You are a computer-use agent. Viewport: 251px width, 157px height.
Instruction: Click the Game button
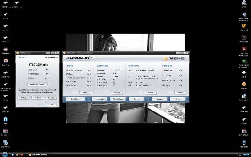(x=178, y=99)
